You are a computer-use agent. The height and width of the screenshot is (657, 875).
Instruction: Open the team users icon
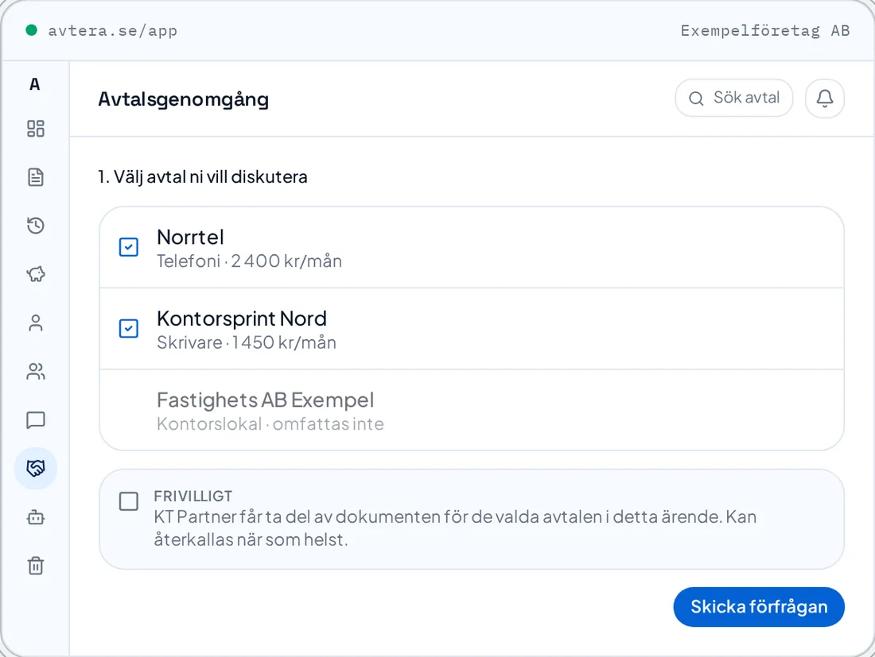(36, 371)
